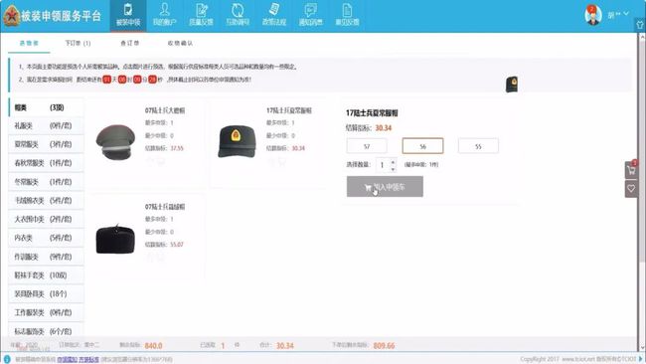
Task: Open the floating heart favorites icon
Action: click(x=631, y=189)
